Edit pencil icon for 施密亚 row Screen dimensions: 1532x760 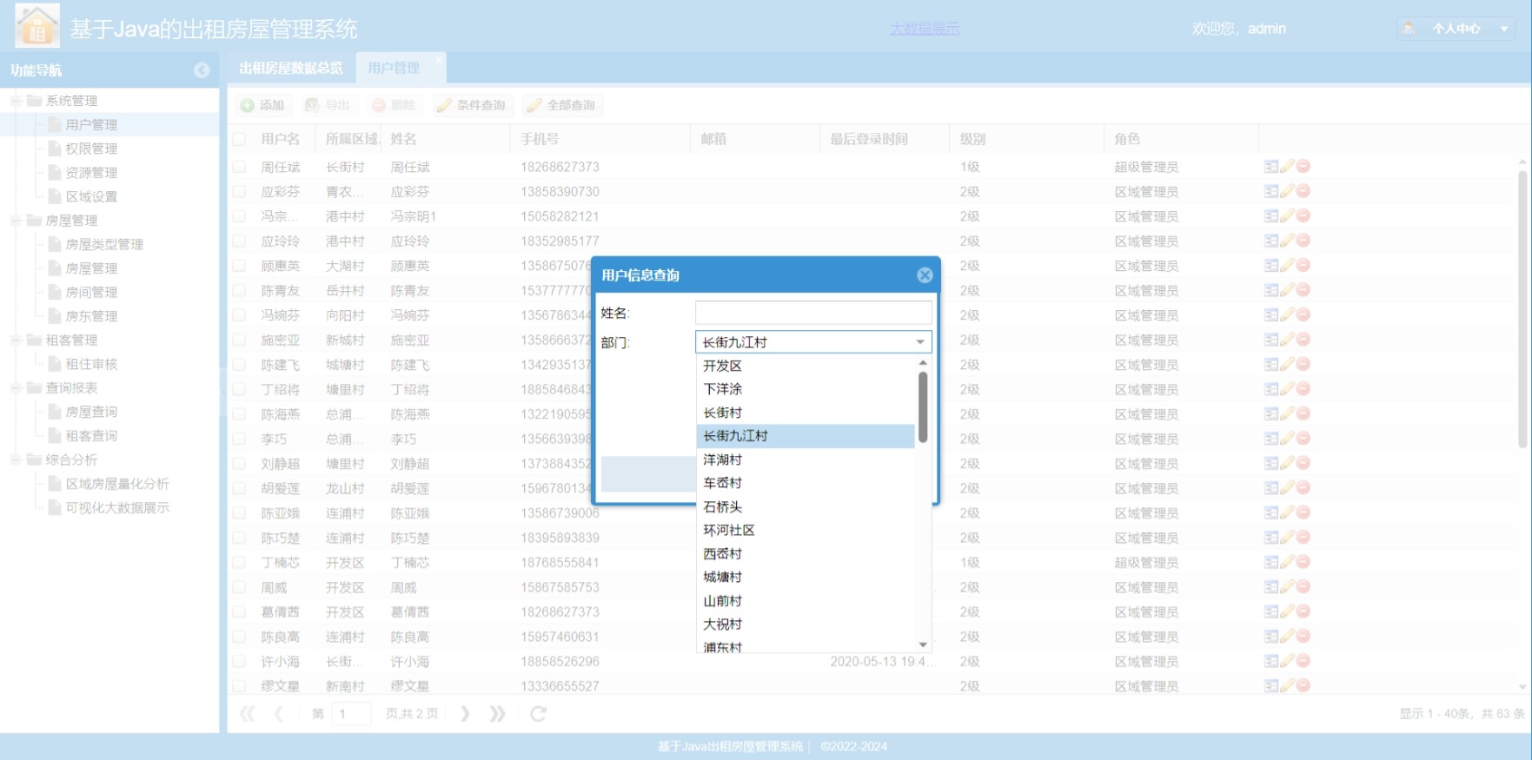[x=1287, y=340]
